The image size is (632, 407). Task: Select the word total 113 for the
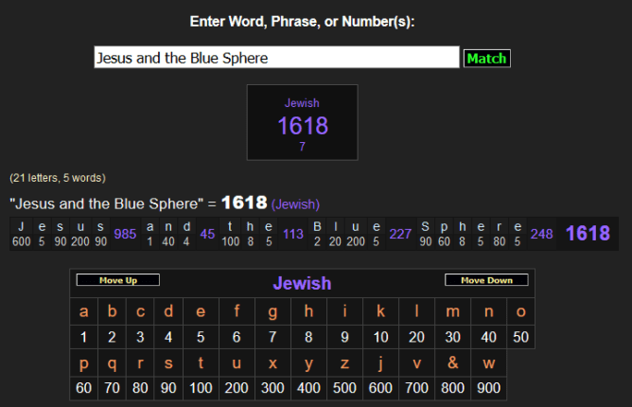click(292, 234)
